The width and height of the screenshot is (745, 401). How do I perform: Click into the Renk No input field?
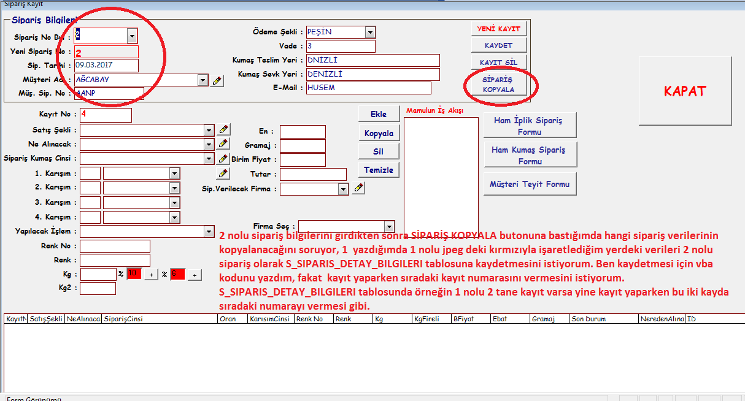(x=115, y=246)
